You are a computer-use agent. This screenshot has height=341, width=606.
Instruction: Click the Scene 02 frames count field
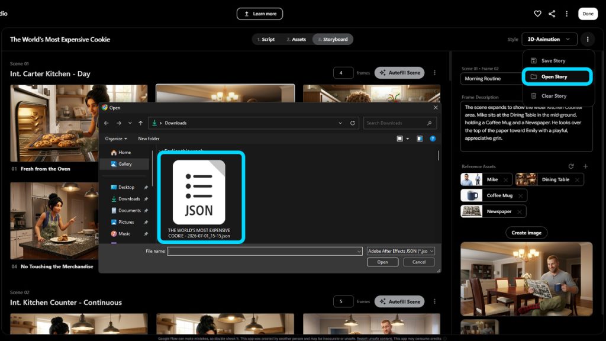[x=343, y=301]
